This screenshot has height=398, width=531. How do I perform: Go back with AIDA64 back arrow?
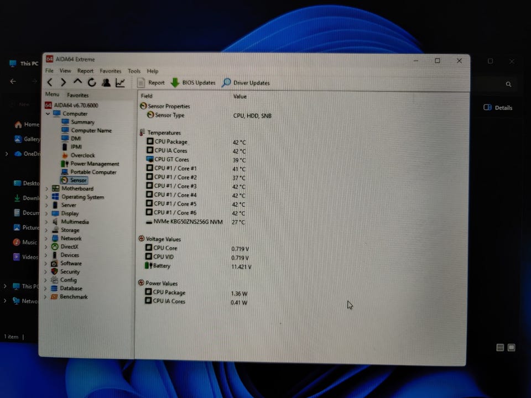[50, 82]
